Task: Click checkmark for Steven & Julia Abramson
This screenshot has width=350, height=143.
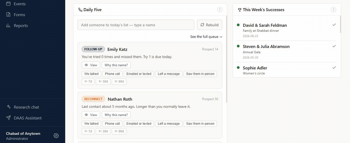Action: coord(334,46)
